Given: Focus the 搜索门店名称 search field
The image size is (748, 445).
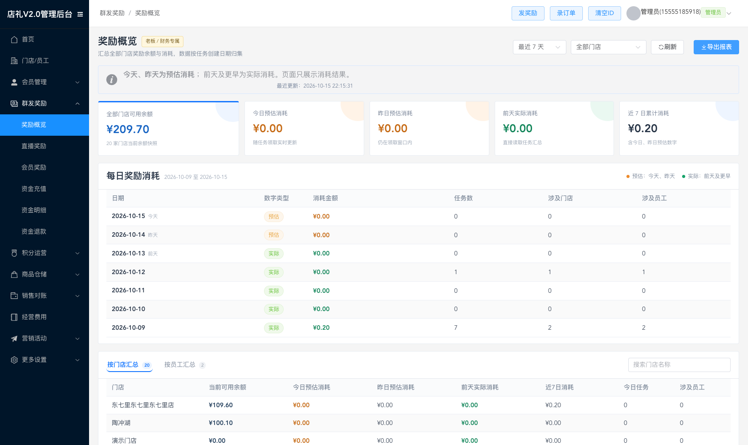Looking at the screenshot, I should (679, 365).
